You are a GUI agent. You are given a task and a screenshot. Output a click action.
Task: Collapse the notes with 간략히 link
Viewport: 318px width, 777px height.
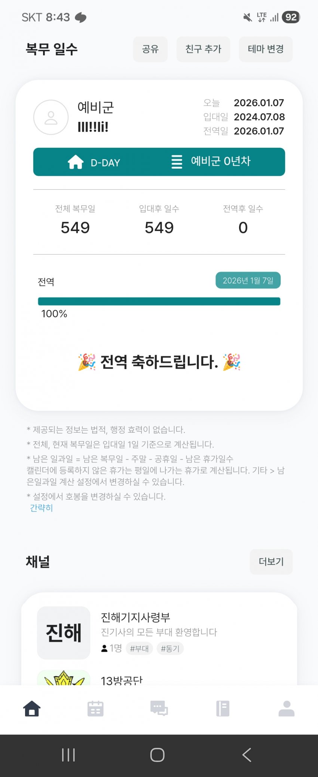click(42, 508)
